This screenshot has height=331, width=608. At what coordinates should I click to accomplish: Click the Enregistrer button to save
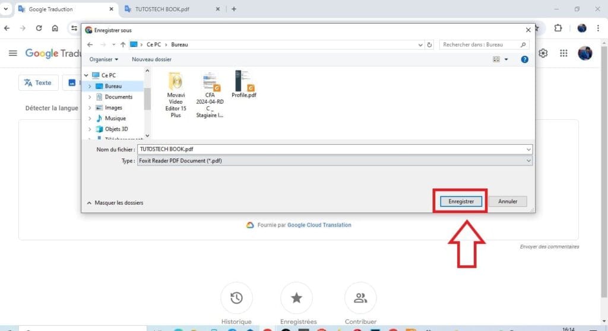(x=461, y=202)
